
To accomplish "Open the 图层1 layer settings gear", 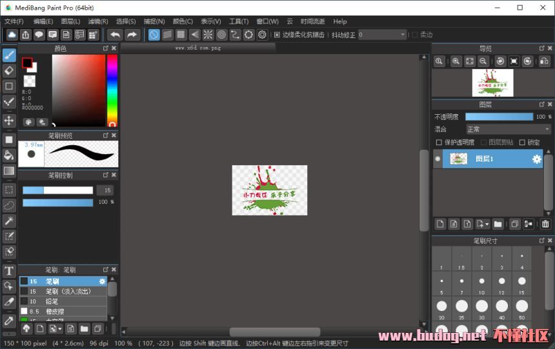I will 536,159.
